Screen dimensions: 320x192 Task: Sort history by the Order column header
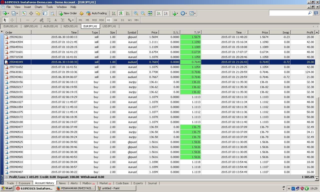click(x=17, y=32)
